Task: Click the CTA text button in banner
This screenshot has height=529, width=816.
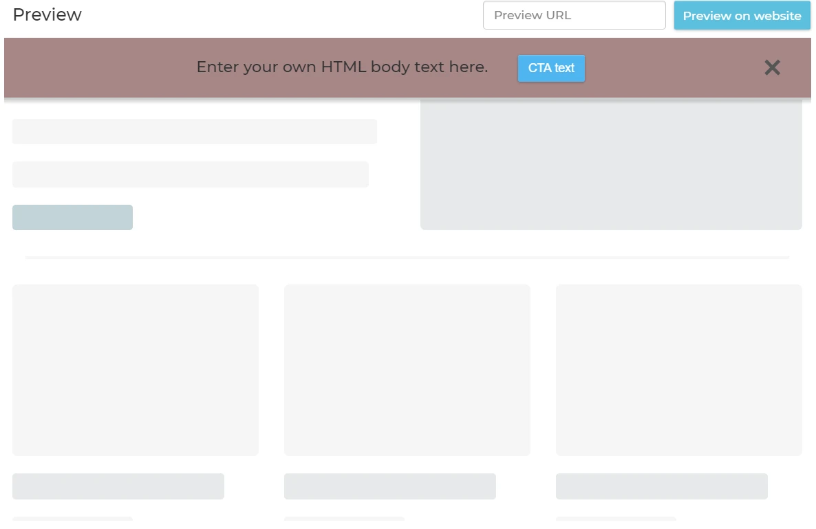Action: [x=551, y=68]
